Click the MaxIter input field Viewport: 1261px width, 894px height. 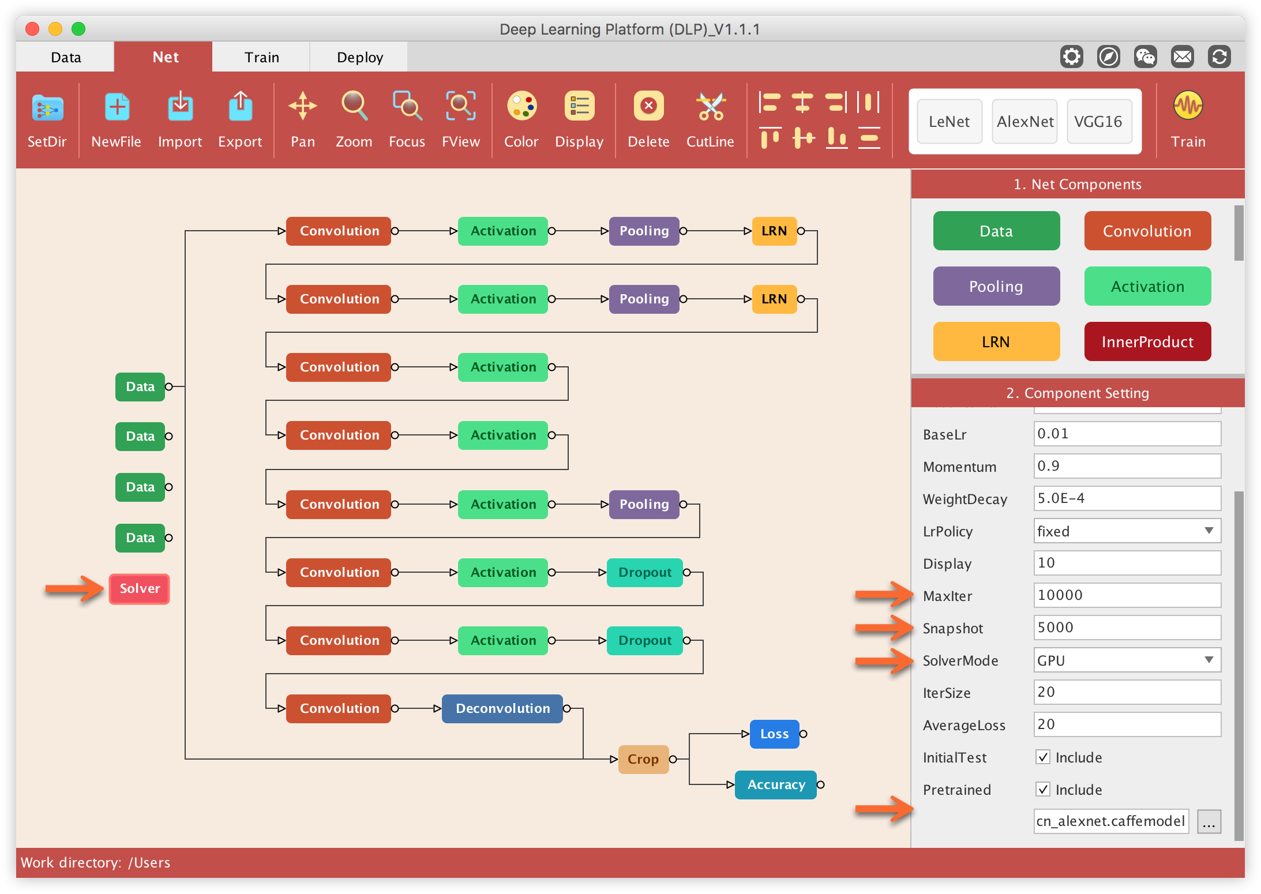click(1127, 595)
